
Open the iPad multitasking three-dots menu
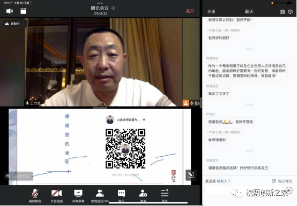point(100,3)
